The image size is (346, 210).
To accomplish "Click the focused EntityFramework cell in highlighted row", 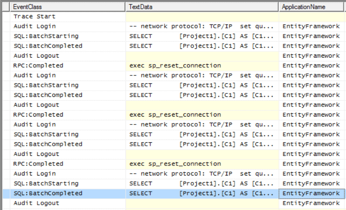I will (312, 193).
